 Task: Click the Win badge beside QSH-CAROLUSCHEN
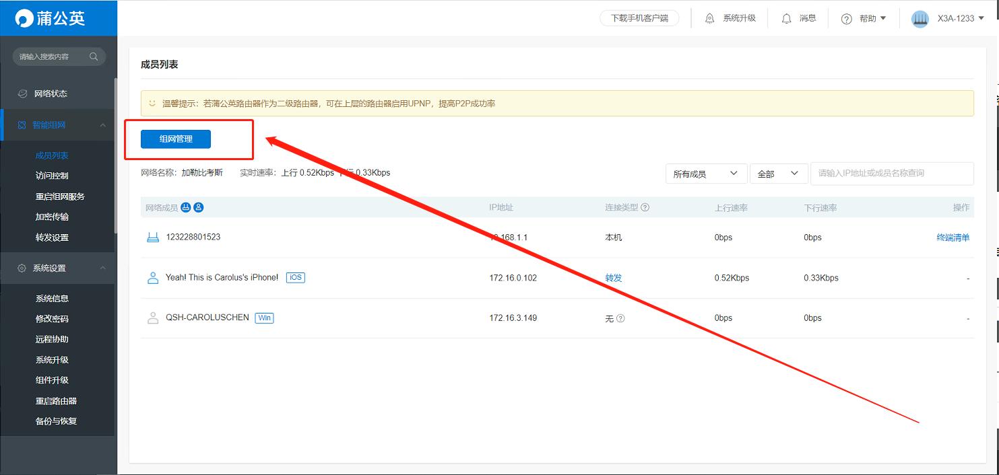pos(264,318)
